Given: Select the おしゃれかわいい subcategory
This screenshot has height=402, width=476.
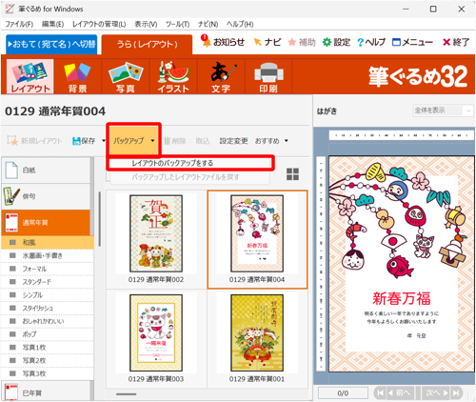Looking at the screenshot, I should (x=48, y=321).
